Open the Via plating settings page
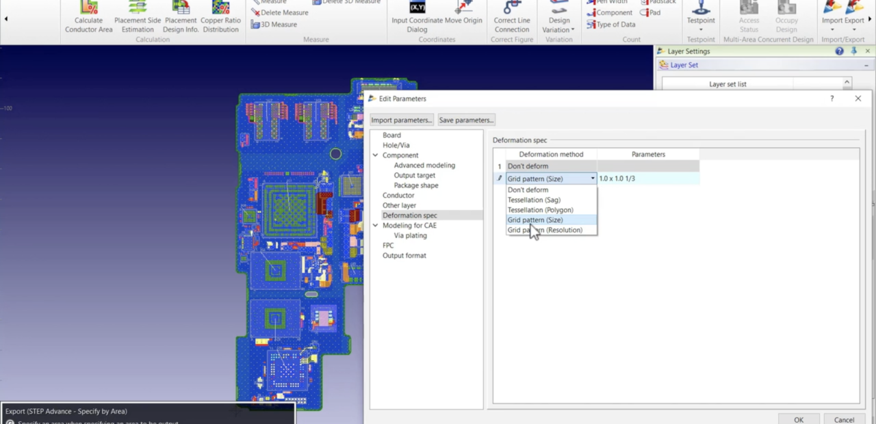This screenshot has height=424, width=876. pos(409,235)
